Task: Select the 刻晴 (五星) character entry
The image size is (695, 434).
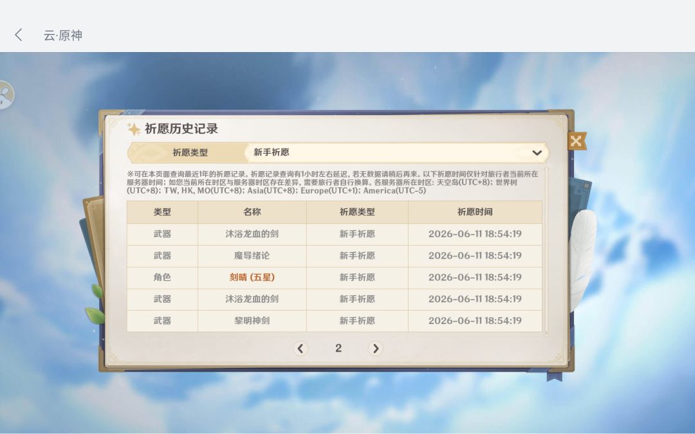Action: pos(252,277)
